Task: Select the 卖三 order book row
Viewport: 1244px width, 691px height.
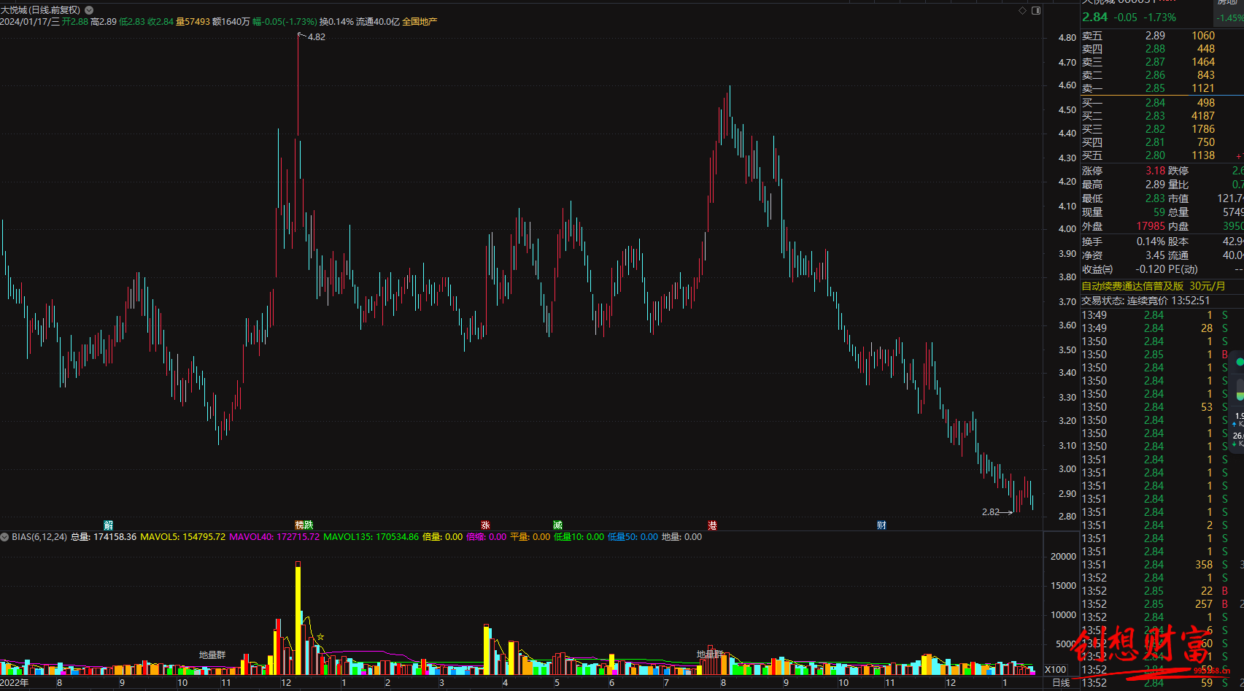Action: pyautogui.click(x=1162, y=62)
